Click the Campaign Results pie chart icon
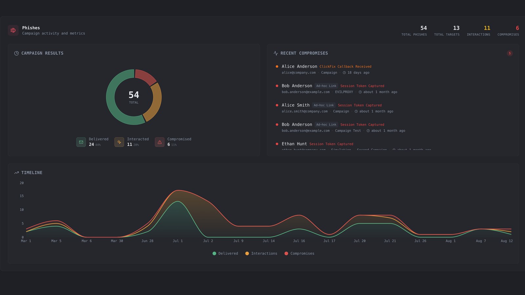The image size is (525, 295). (16, 53)
